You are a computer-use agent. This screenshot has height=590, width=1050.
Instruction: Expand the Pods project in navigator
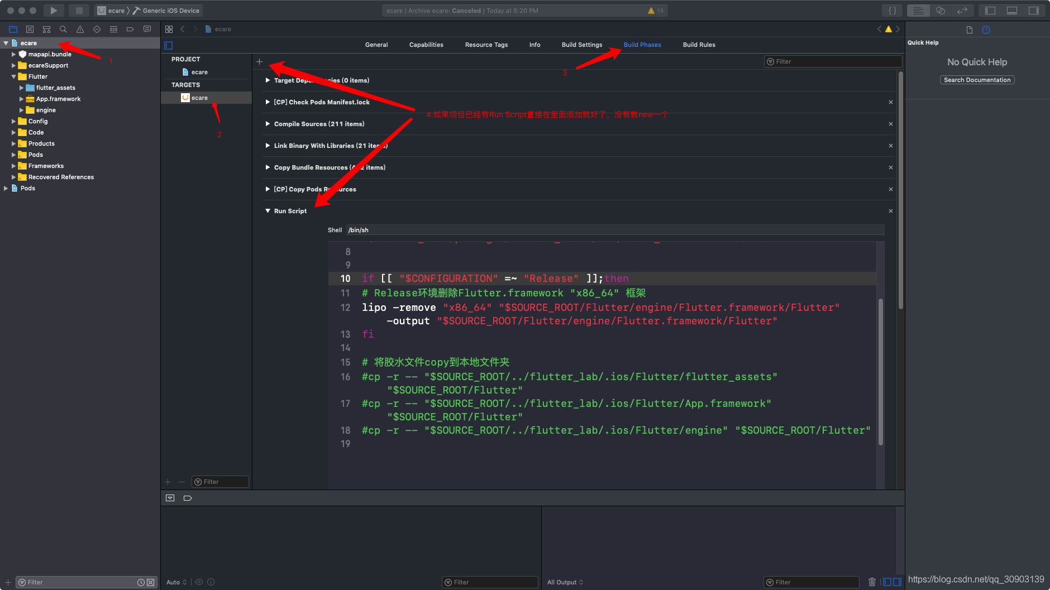[x=6, y=188]
